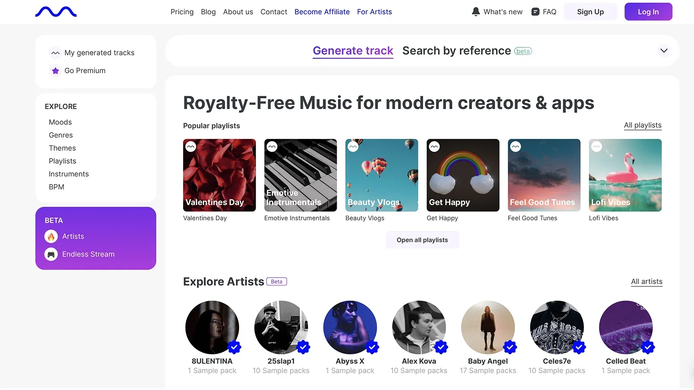Click the Artists flame icon

(51, 236)
